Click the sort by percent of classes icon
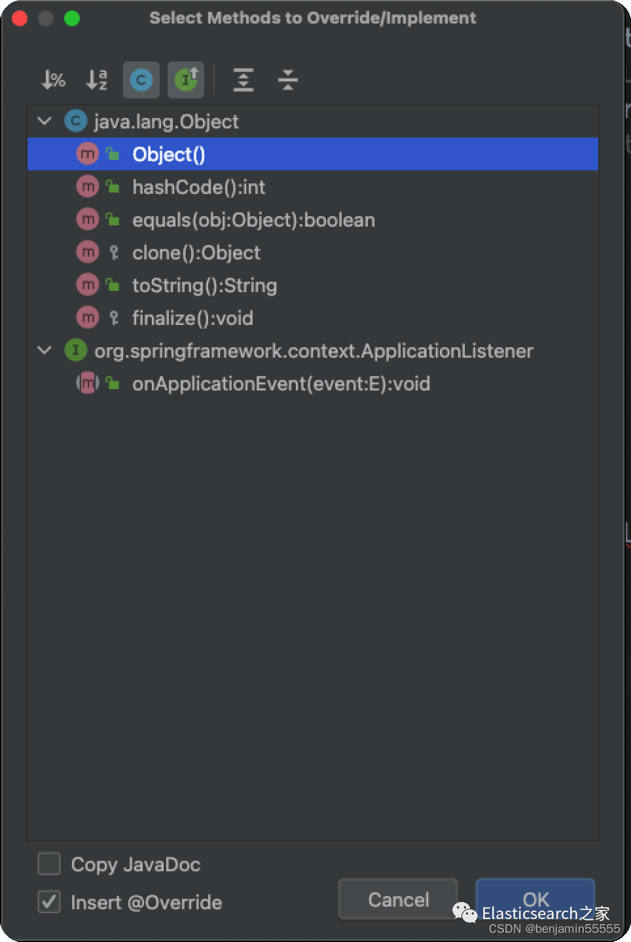This screenshot has height=942, width=631. click(x=53, y=80)
